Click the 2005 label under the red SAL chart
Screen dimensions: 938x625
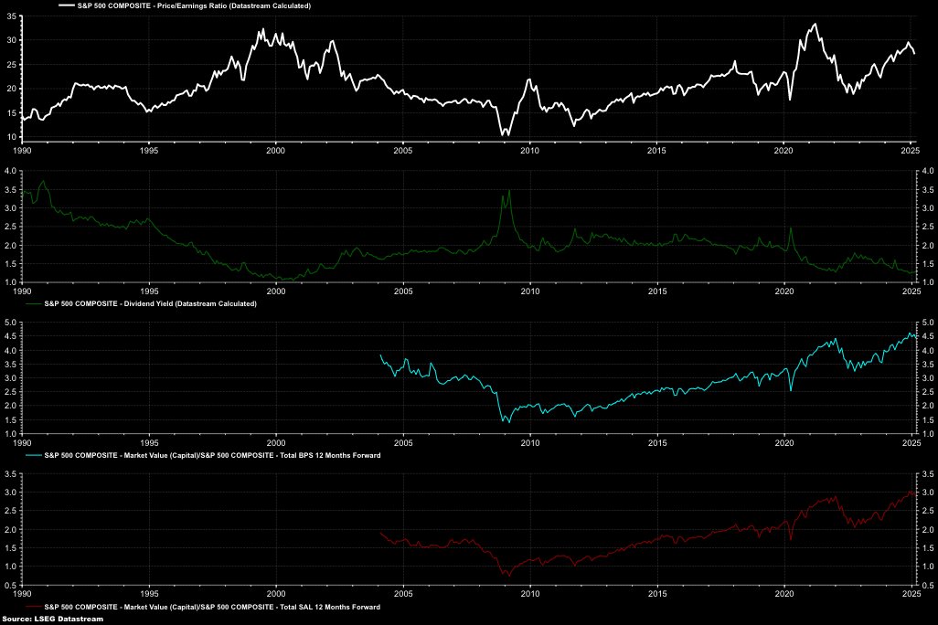click(x=403, y=594)
